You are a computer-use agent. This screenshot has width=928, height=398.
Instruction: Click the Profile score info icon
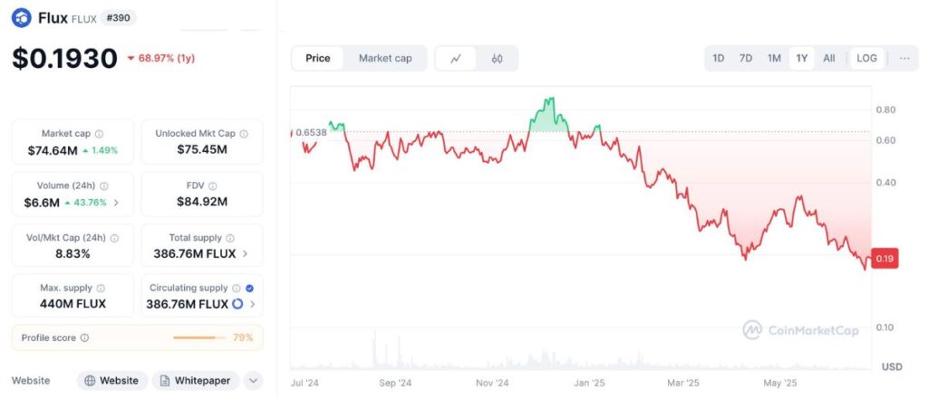tap(84, 338)
